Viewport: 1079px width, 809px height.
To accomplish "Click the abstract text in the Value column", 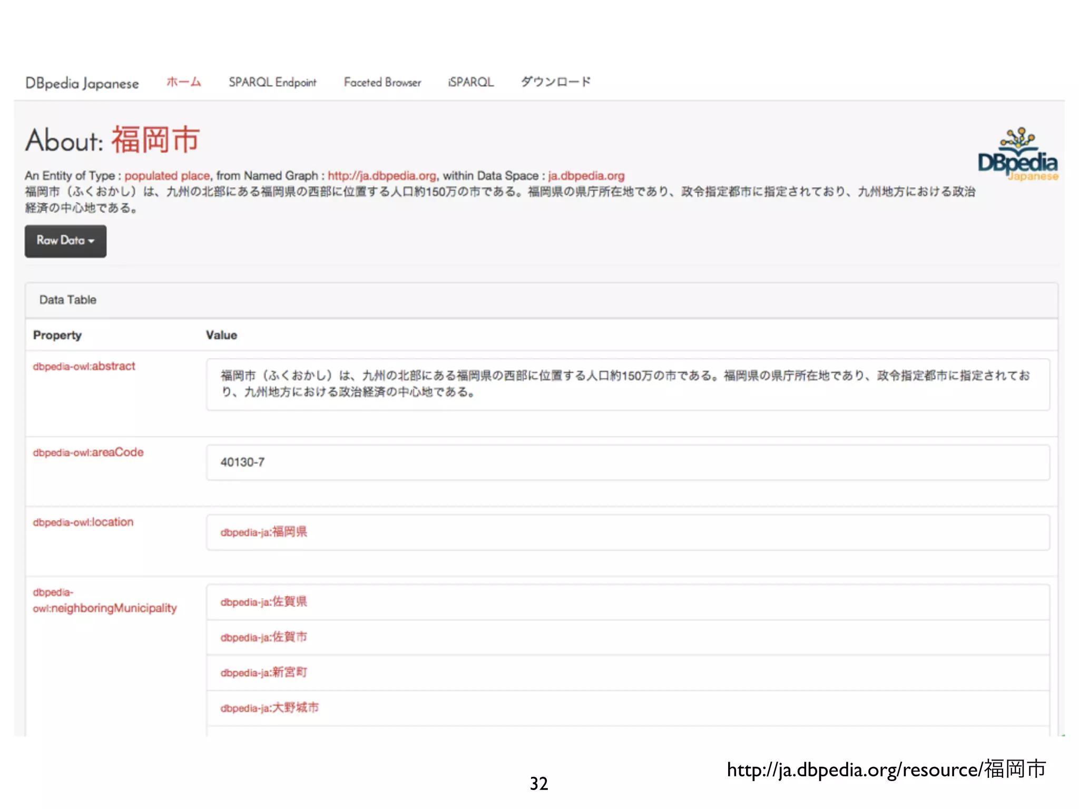I will click(x=625, y=384).
